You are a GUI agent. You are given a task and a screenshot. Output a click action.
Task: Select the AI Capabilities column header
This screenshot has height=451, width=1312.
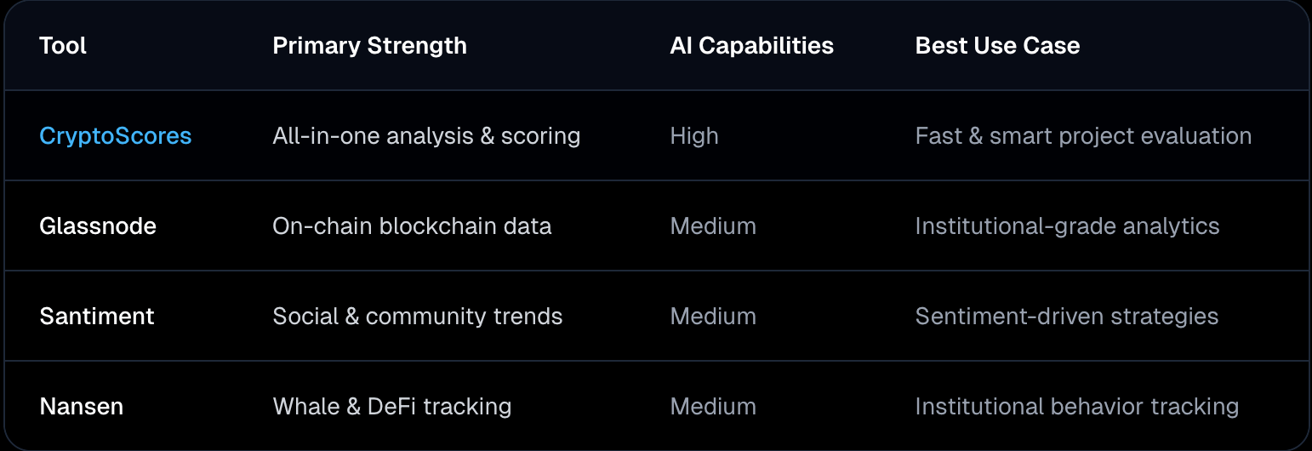751,46
